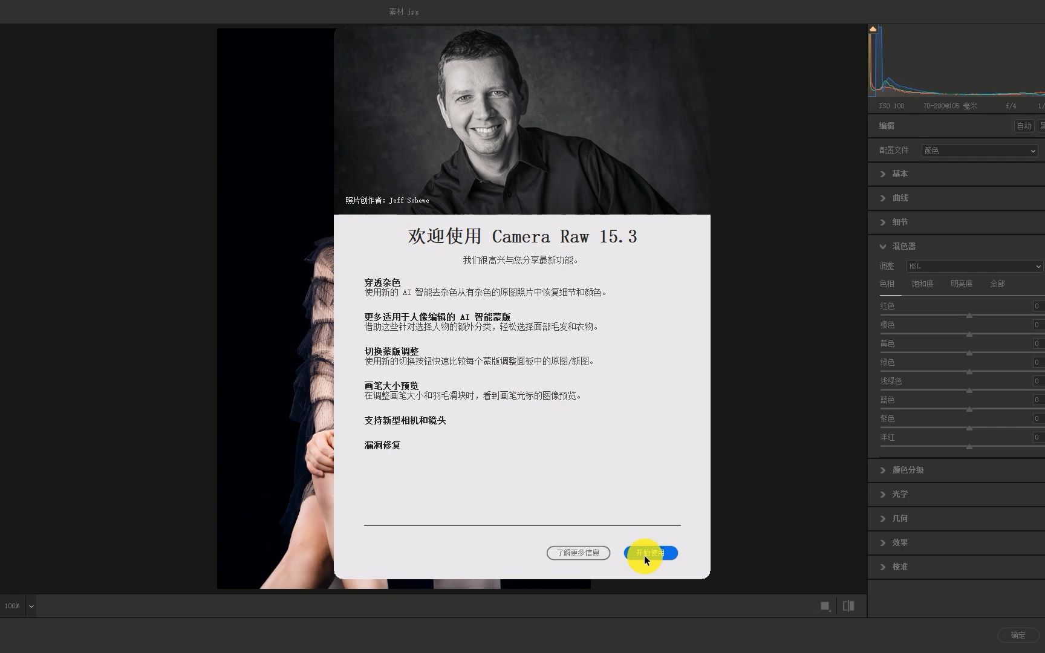Open the 调整 HSL dropdown
Viewport: 1045px width, 653px height.
[x=973, y=266]
